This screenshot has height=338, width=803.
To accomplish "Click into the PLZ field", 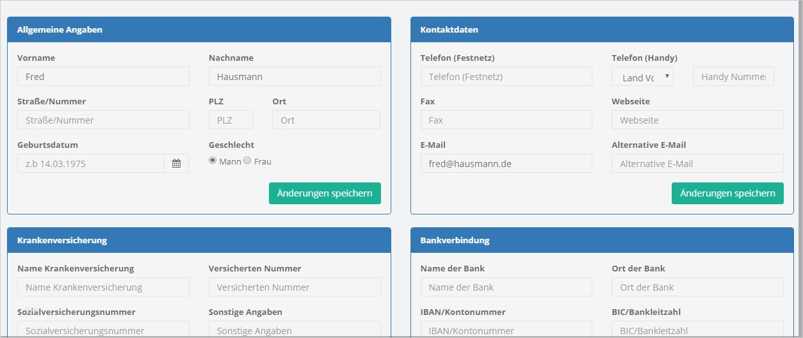I will tap(231, 120).
